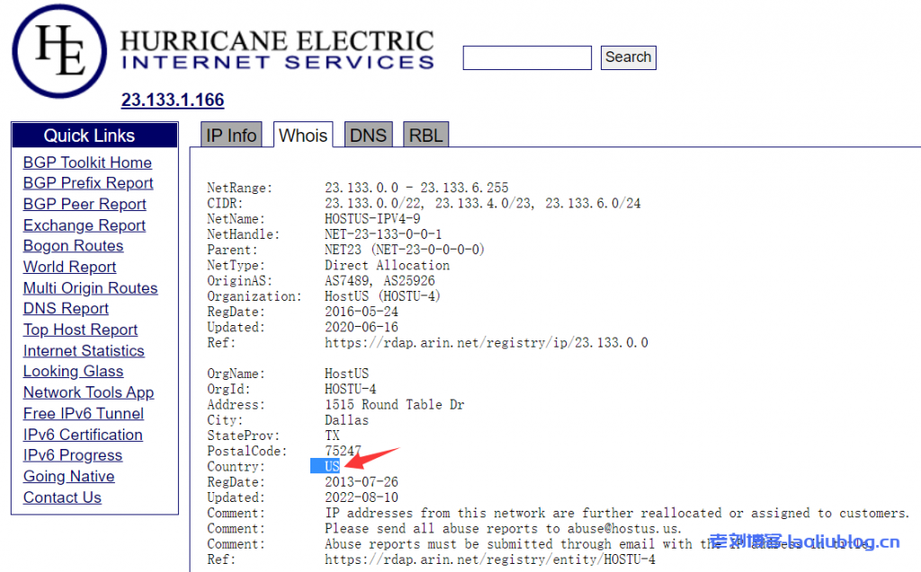
Task: Click the highlighted US country value
Action: click(x=332, y=467)
